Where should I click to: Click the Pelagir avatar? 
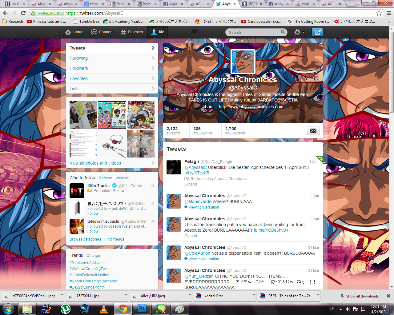(174, 167)
